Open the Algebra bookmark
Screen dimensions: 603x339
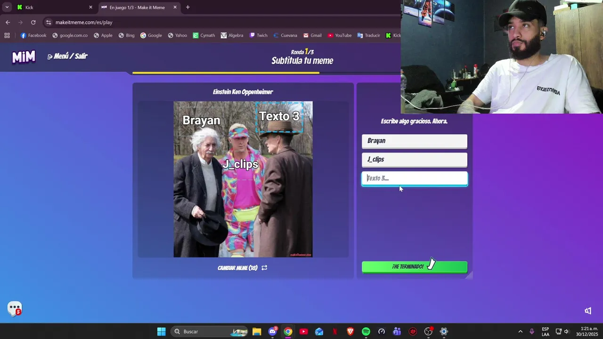point(232,35)
